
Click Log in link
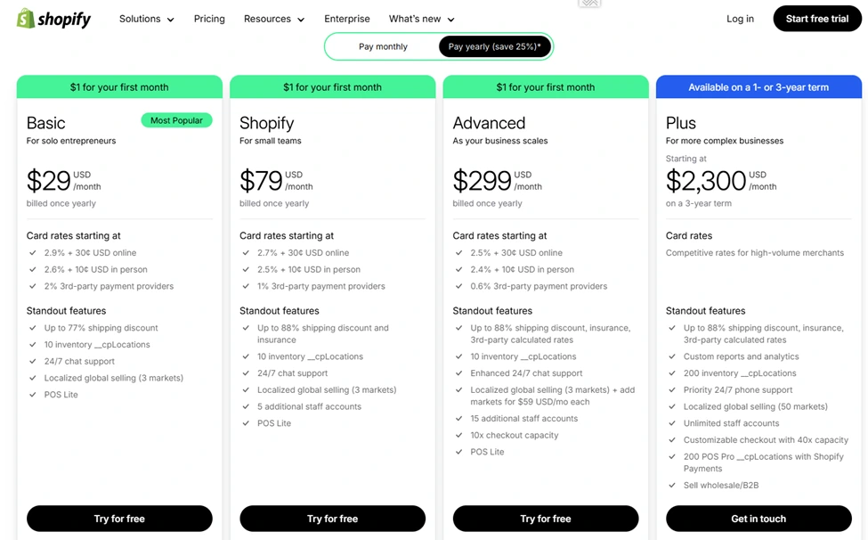pyautogui.click(x=740, y=19)
